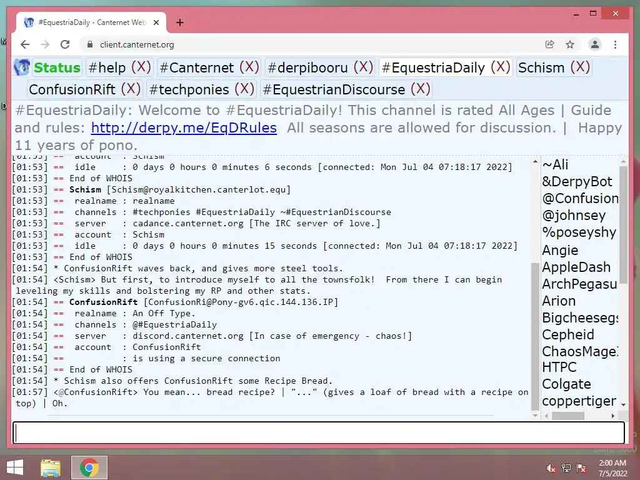This screenshot has width=640, height=480.
Task: Switch to the #techponies tab
Action: tap(189, 89)
